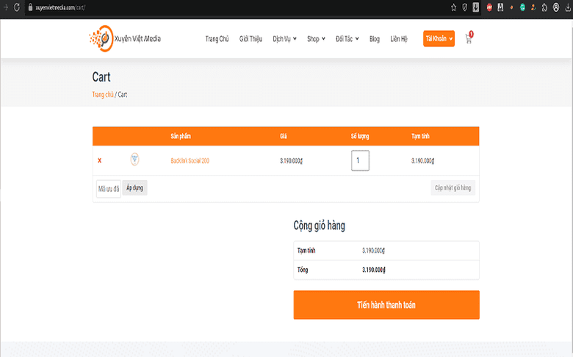Click the download-arrow box extension icon
573x357 pixels.
pyautogui.click(x=476, y=7)
